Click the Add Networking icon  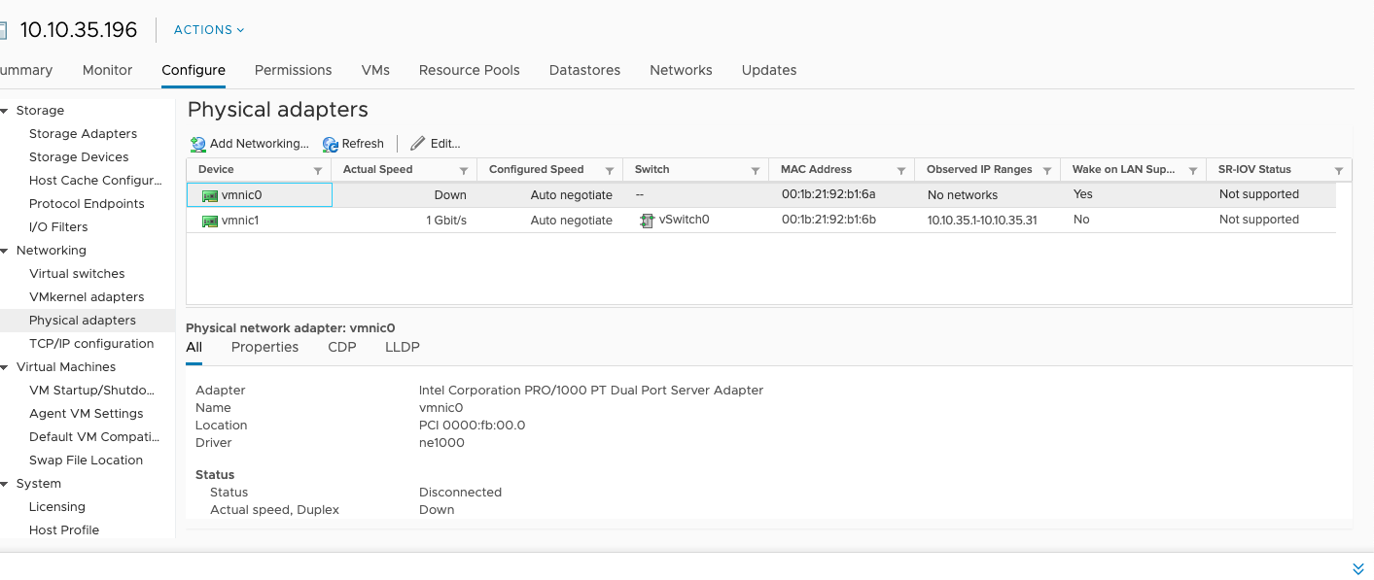click(198, 144)
